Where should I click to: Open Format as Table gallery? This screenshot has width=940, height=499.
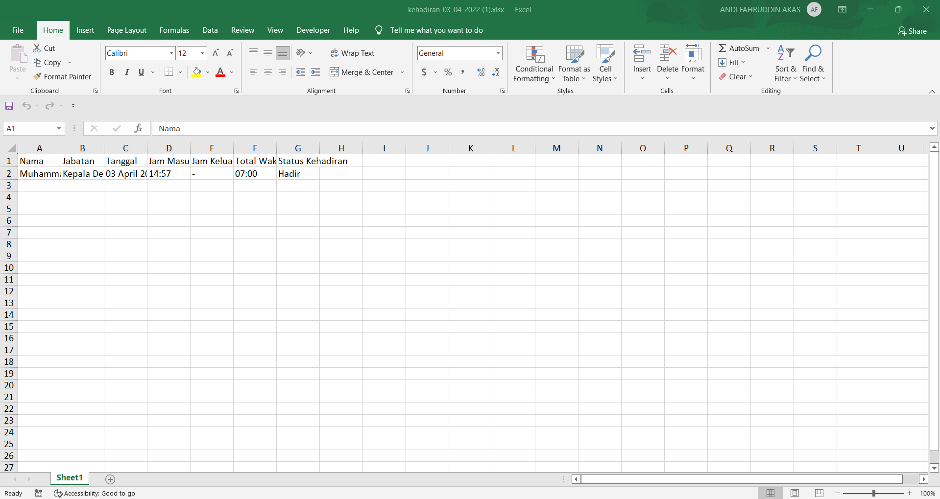[x=574, y=64]
